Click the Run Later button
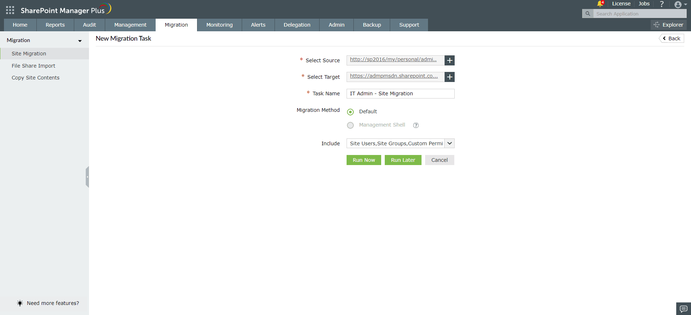Viewport: 691px width, 315px height. point(403,160)
